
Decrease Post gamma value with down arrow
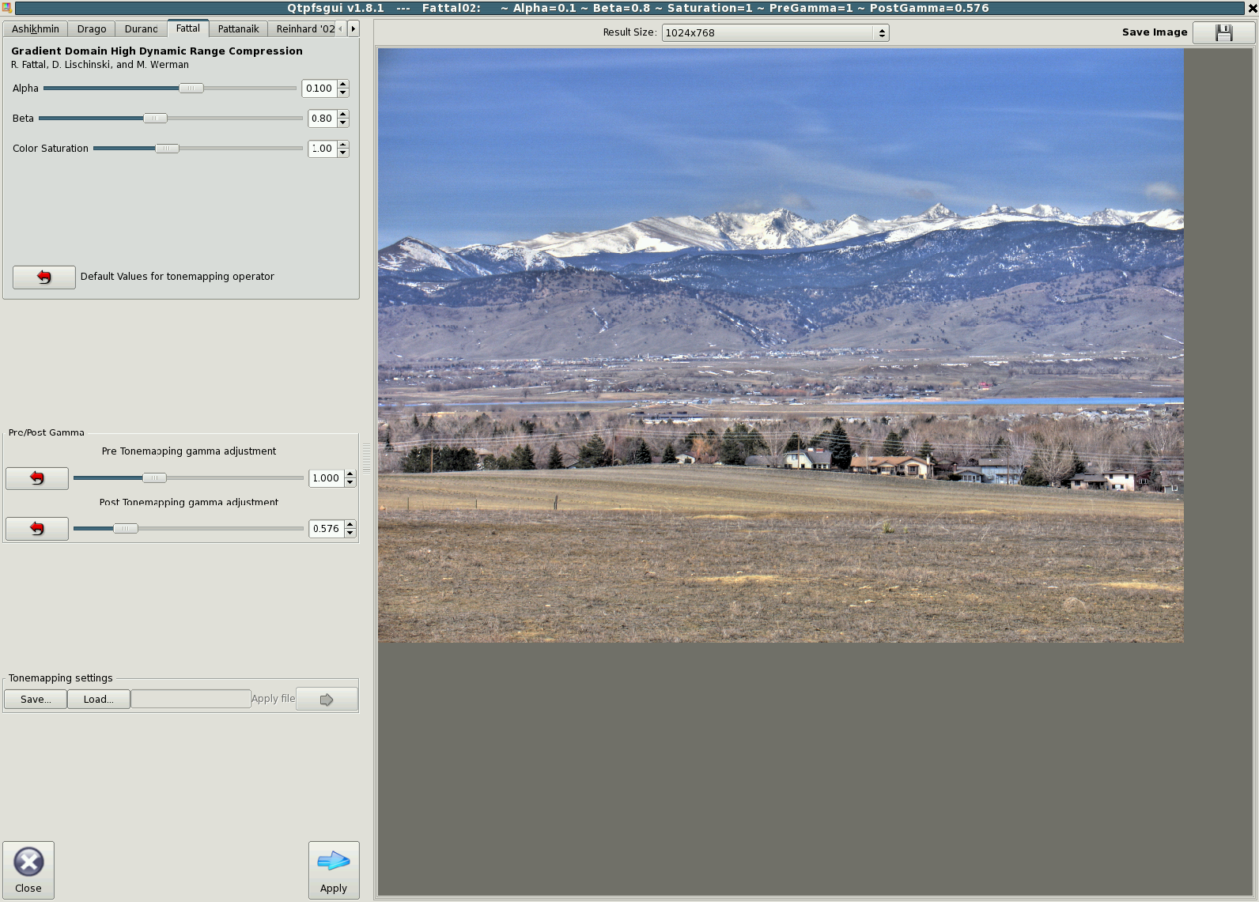350,533
